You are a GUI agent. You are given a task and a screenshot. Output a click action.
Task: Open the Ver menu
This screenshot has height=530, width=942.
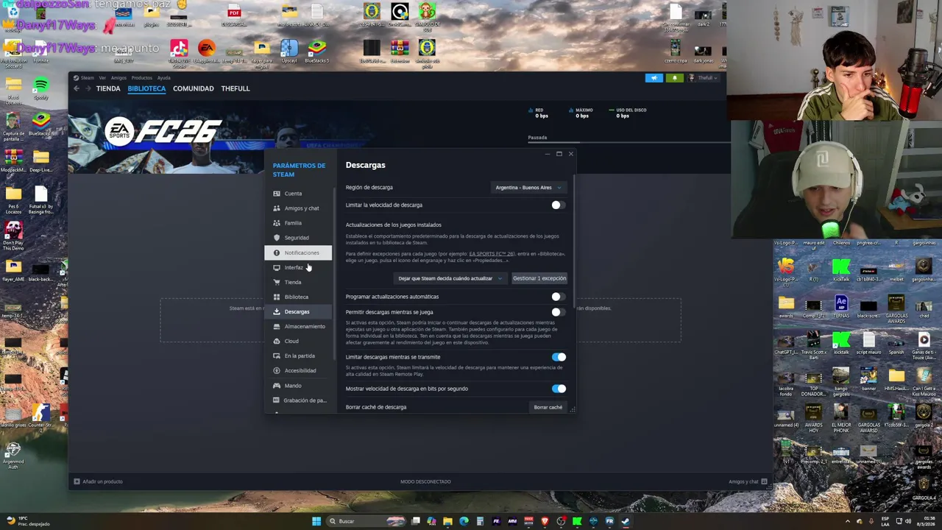click(102, 78)
